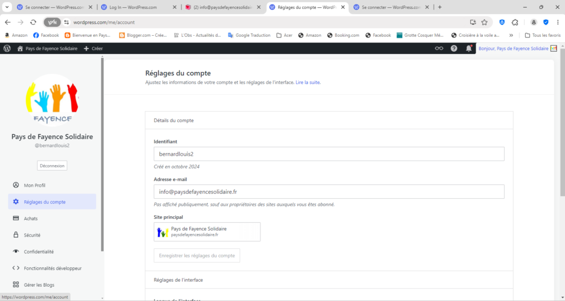The width and height of the screenshot is (565, 301).
Task: Follow the Lire la suite link
Action: (308, 83)
